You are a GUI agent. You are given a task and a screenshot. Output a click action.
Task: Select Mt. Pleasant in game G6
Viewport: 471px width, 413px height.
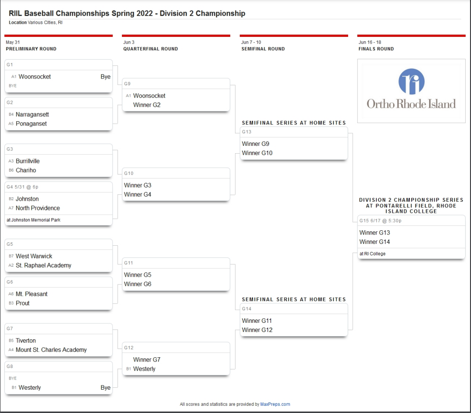32,294
